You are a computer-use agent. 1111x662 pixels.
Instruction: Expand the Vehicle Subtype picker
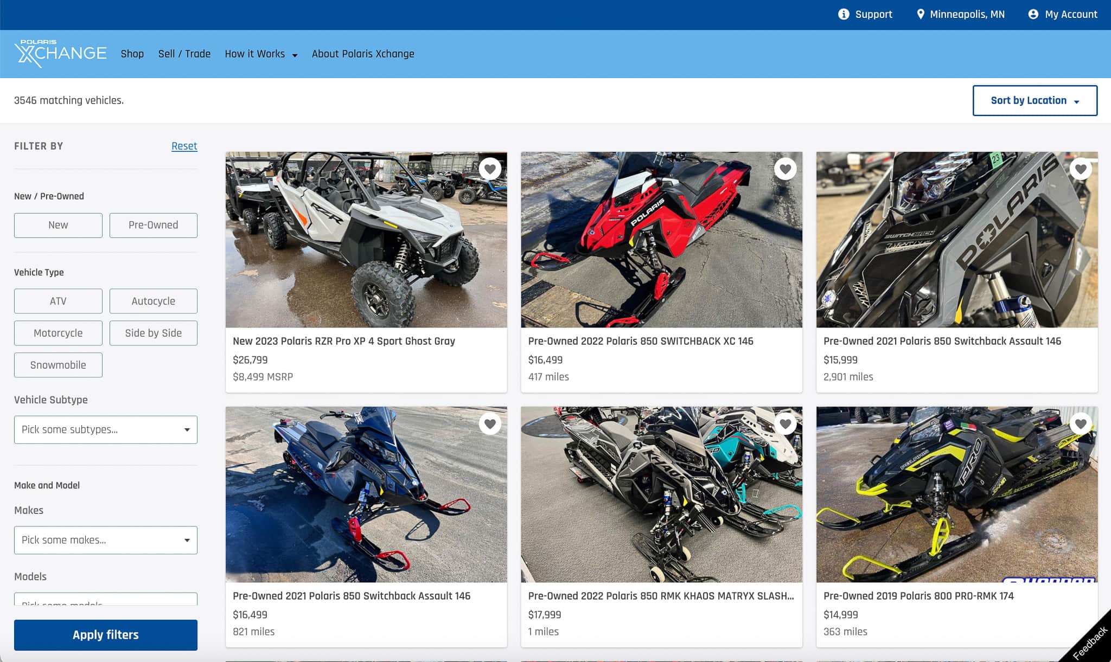point(105,429)
